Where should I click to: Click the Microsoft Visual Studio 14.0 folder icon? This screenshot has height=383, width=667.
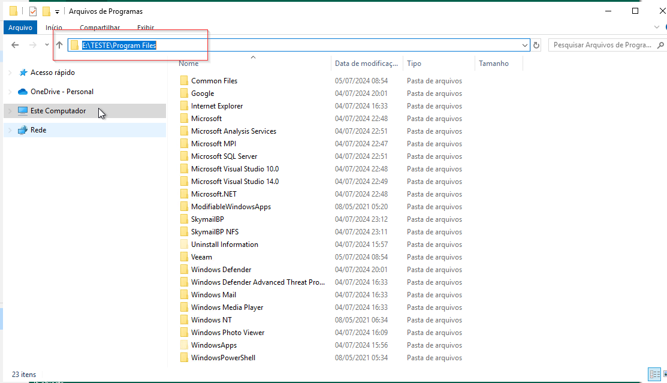[x=184, y=181]
